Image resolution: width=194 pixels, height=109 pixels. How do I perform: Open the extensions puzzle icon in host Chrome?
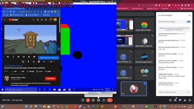(x=182, y=5)
